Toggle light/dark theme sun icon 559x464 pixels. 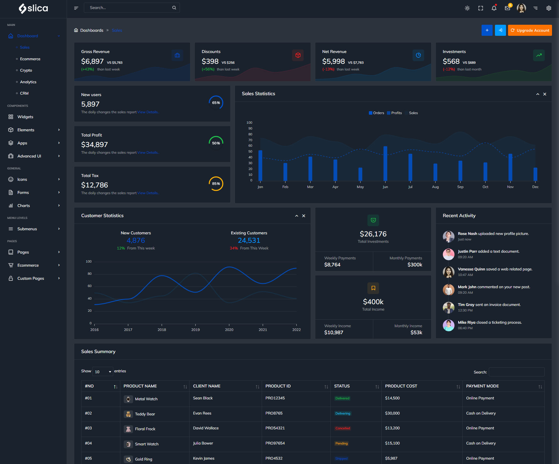467,8
